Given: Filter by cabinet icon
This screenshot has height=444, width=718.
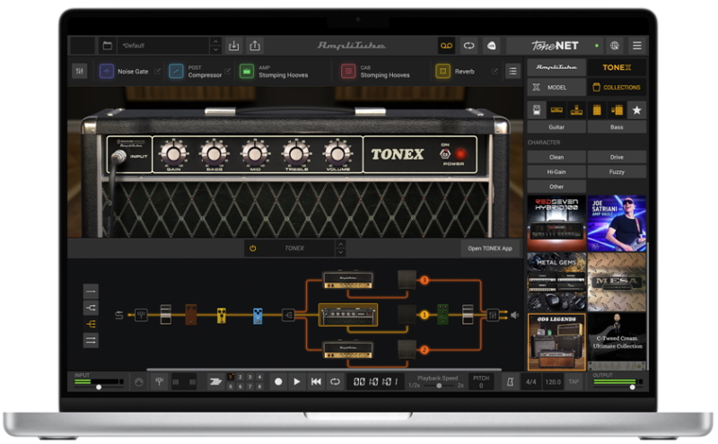Looking at the screenshot, I should coord(597,110).
